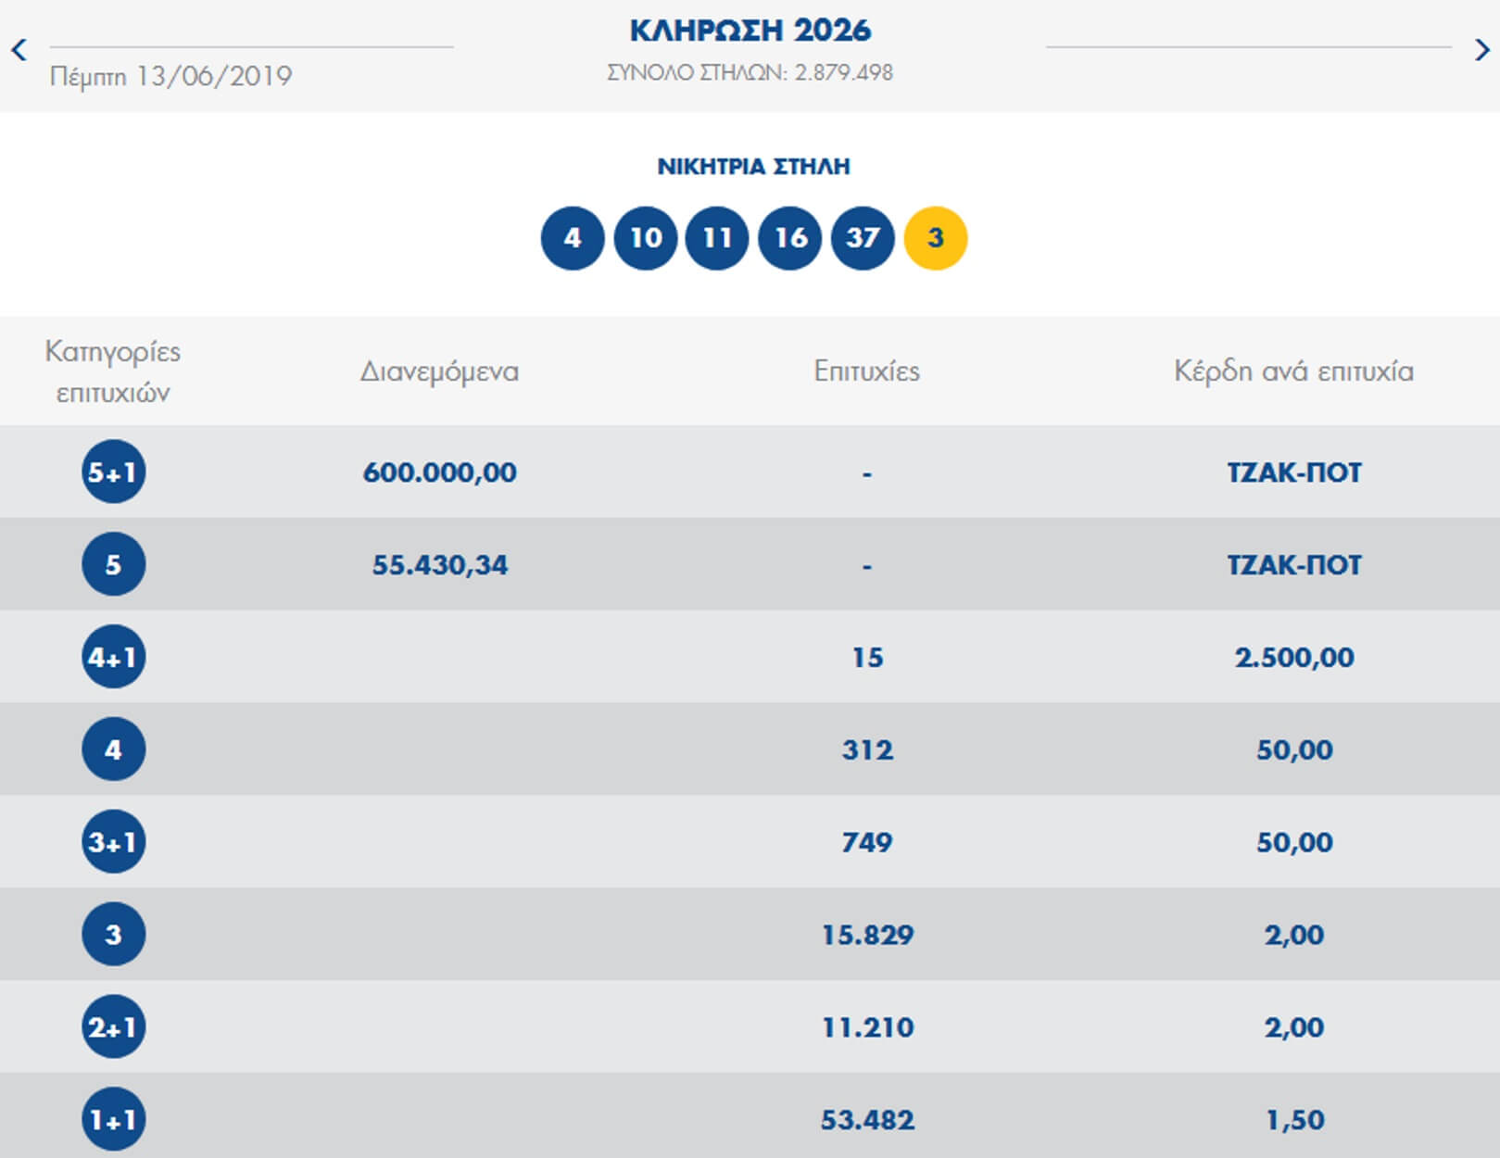1500x1158 pixels.
Task: Click the date Πέμπτη 13/06/2019
Action: [170, 76]
